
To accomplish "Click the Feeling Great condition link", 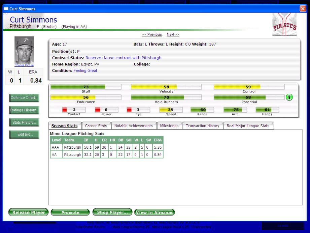I will coord(85,70).
